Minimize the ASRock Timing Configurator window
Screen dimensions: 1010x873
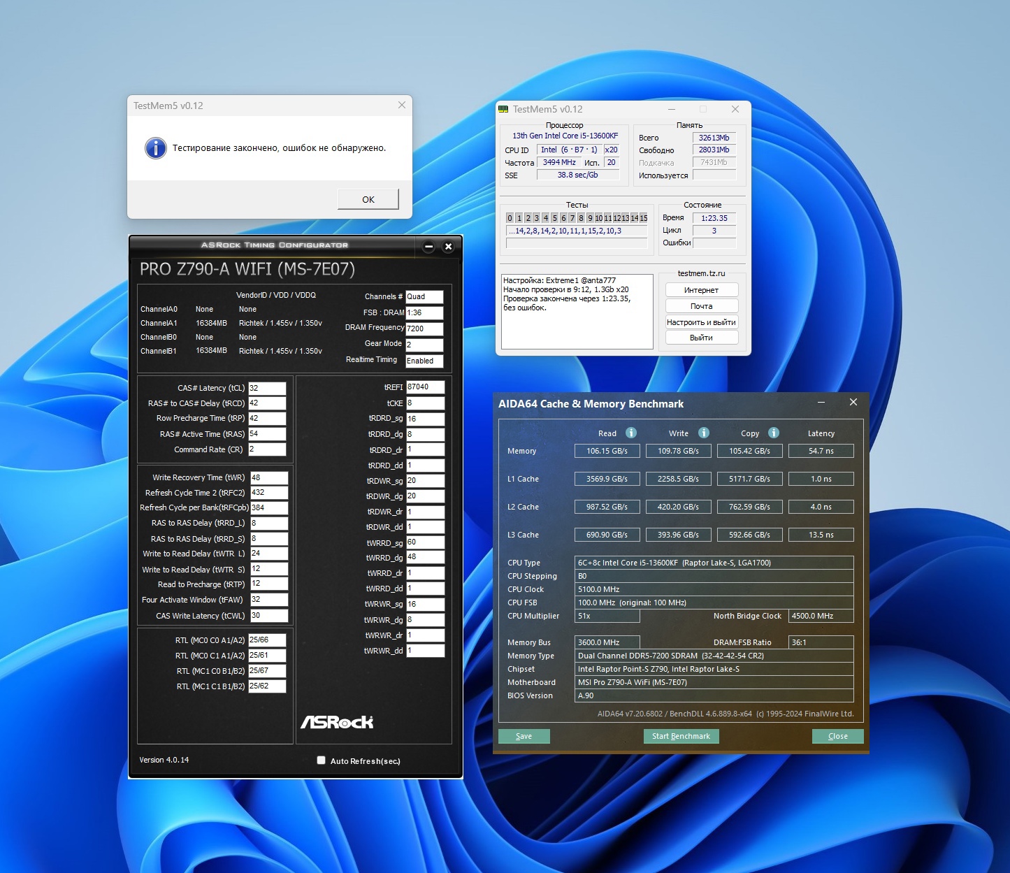(429, 247)
